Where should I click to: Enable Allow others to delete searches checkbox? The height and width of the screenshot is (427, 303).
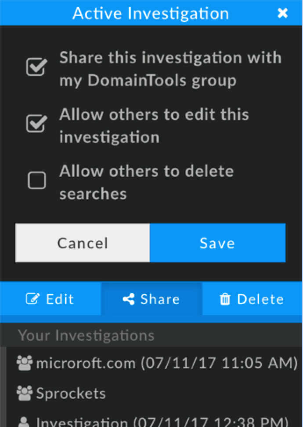[37, 180]
